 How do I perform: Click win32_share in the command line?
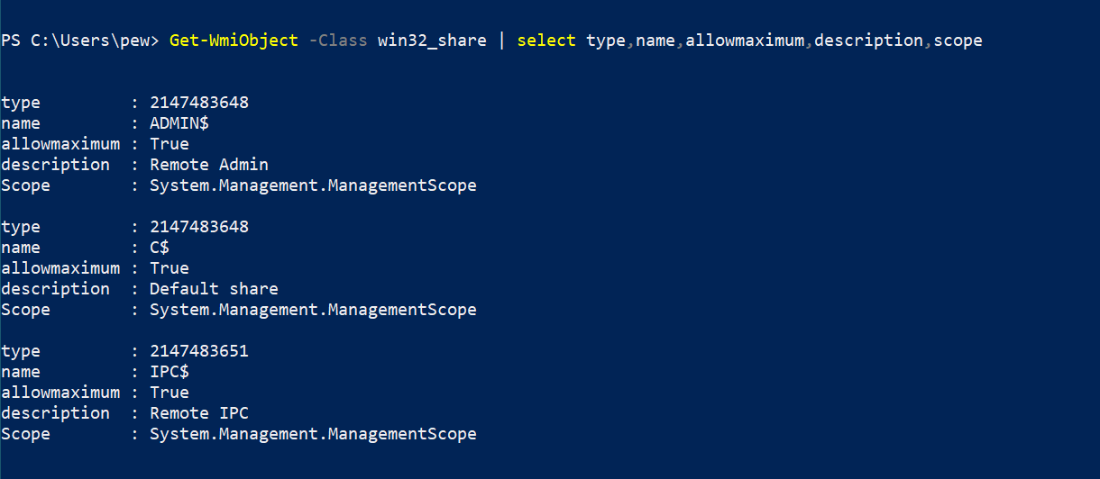tap(432, 41)
